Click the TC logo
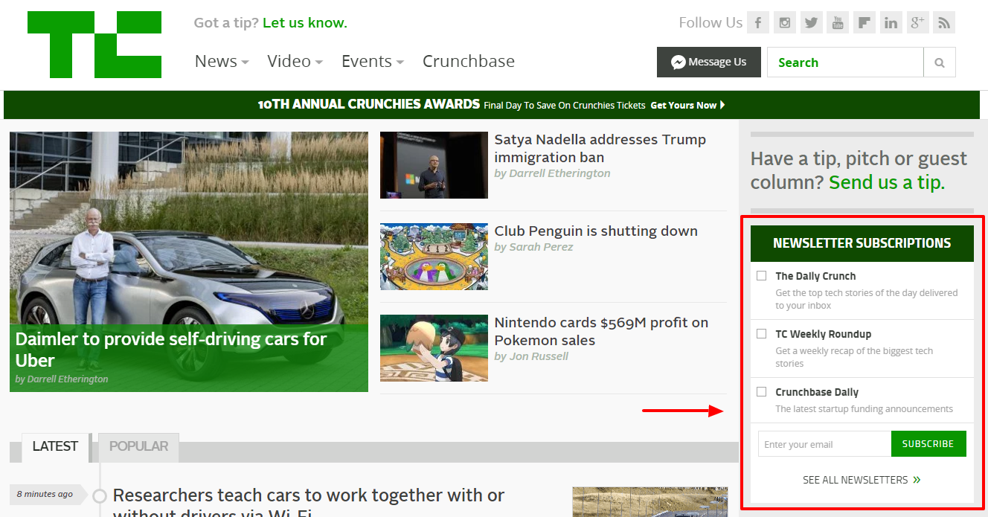 point(94,45)
